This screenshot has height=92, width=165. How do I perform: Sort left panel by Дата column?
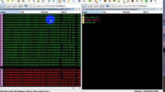pos(71,12)
